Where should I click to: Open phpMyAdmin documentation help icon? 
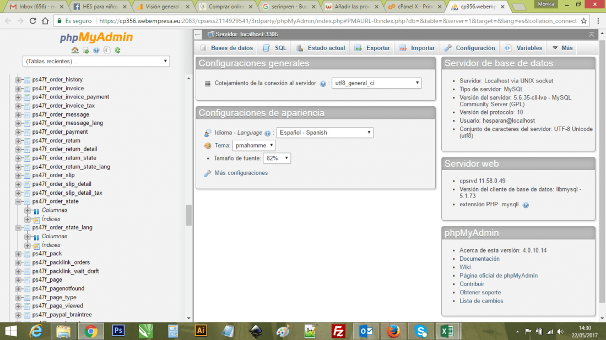(96, 50)
